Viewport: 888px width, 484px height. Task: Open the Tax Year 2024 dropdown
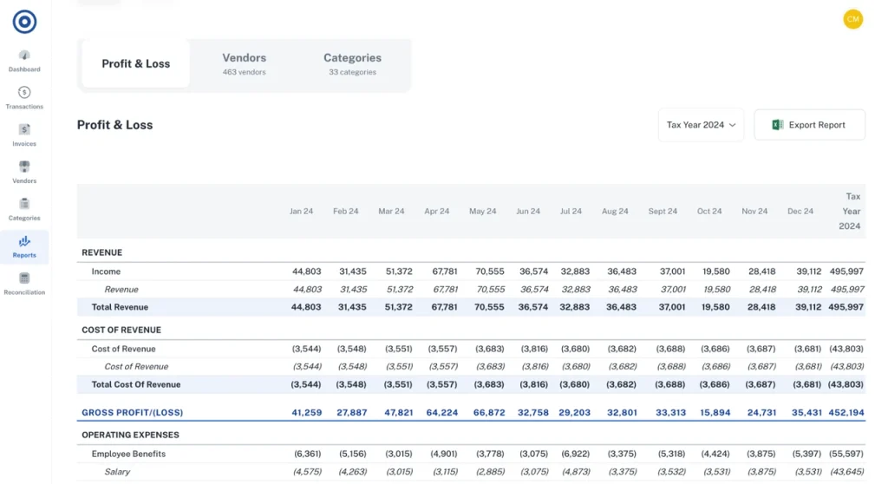(701, 125)
